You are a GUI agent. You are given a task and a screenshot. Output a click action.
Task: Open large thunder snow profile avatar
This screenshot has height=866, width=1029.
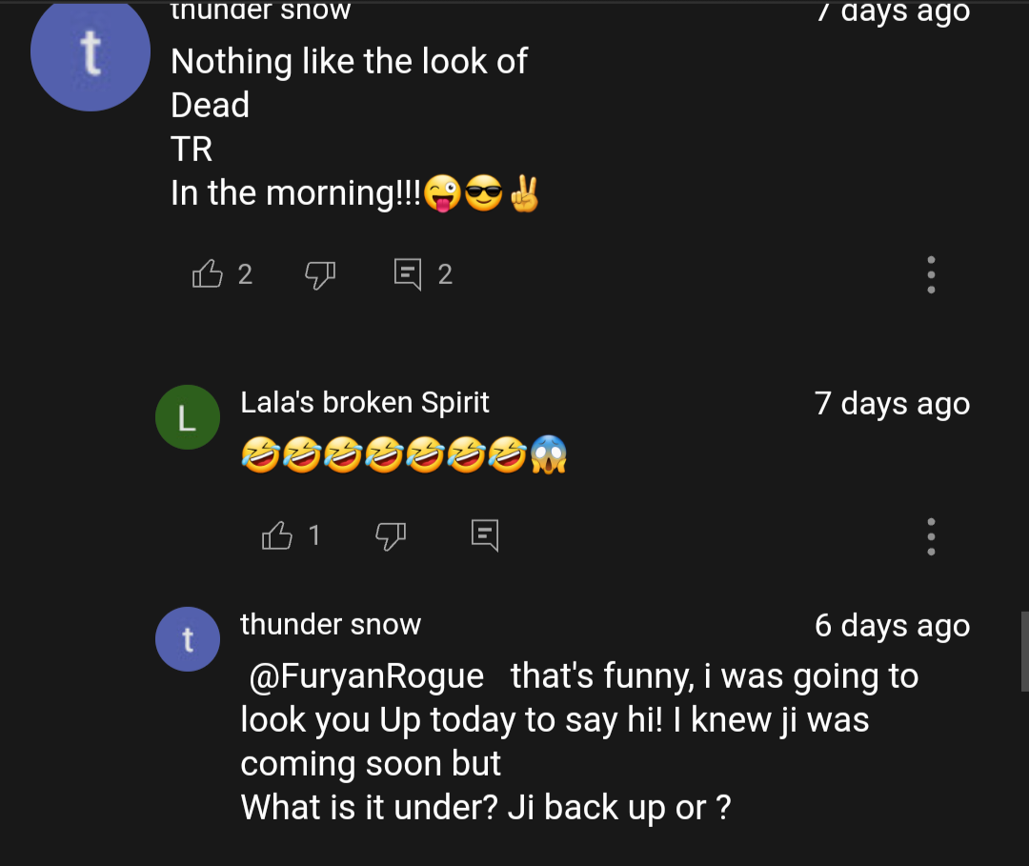tap(91, 52)
